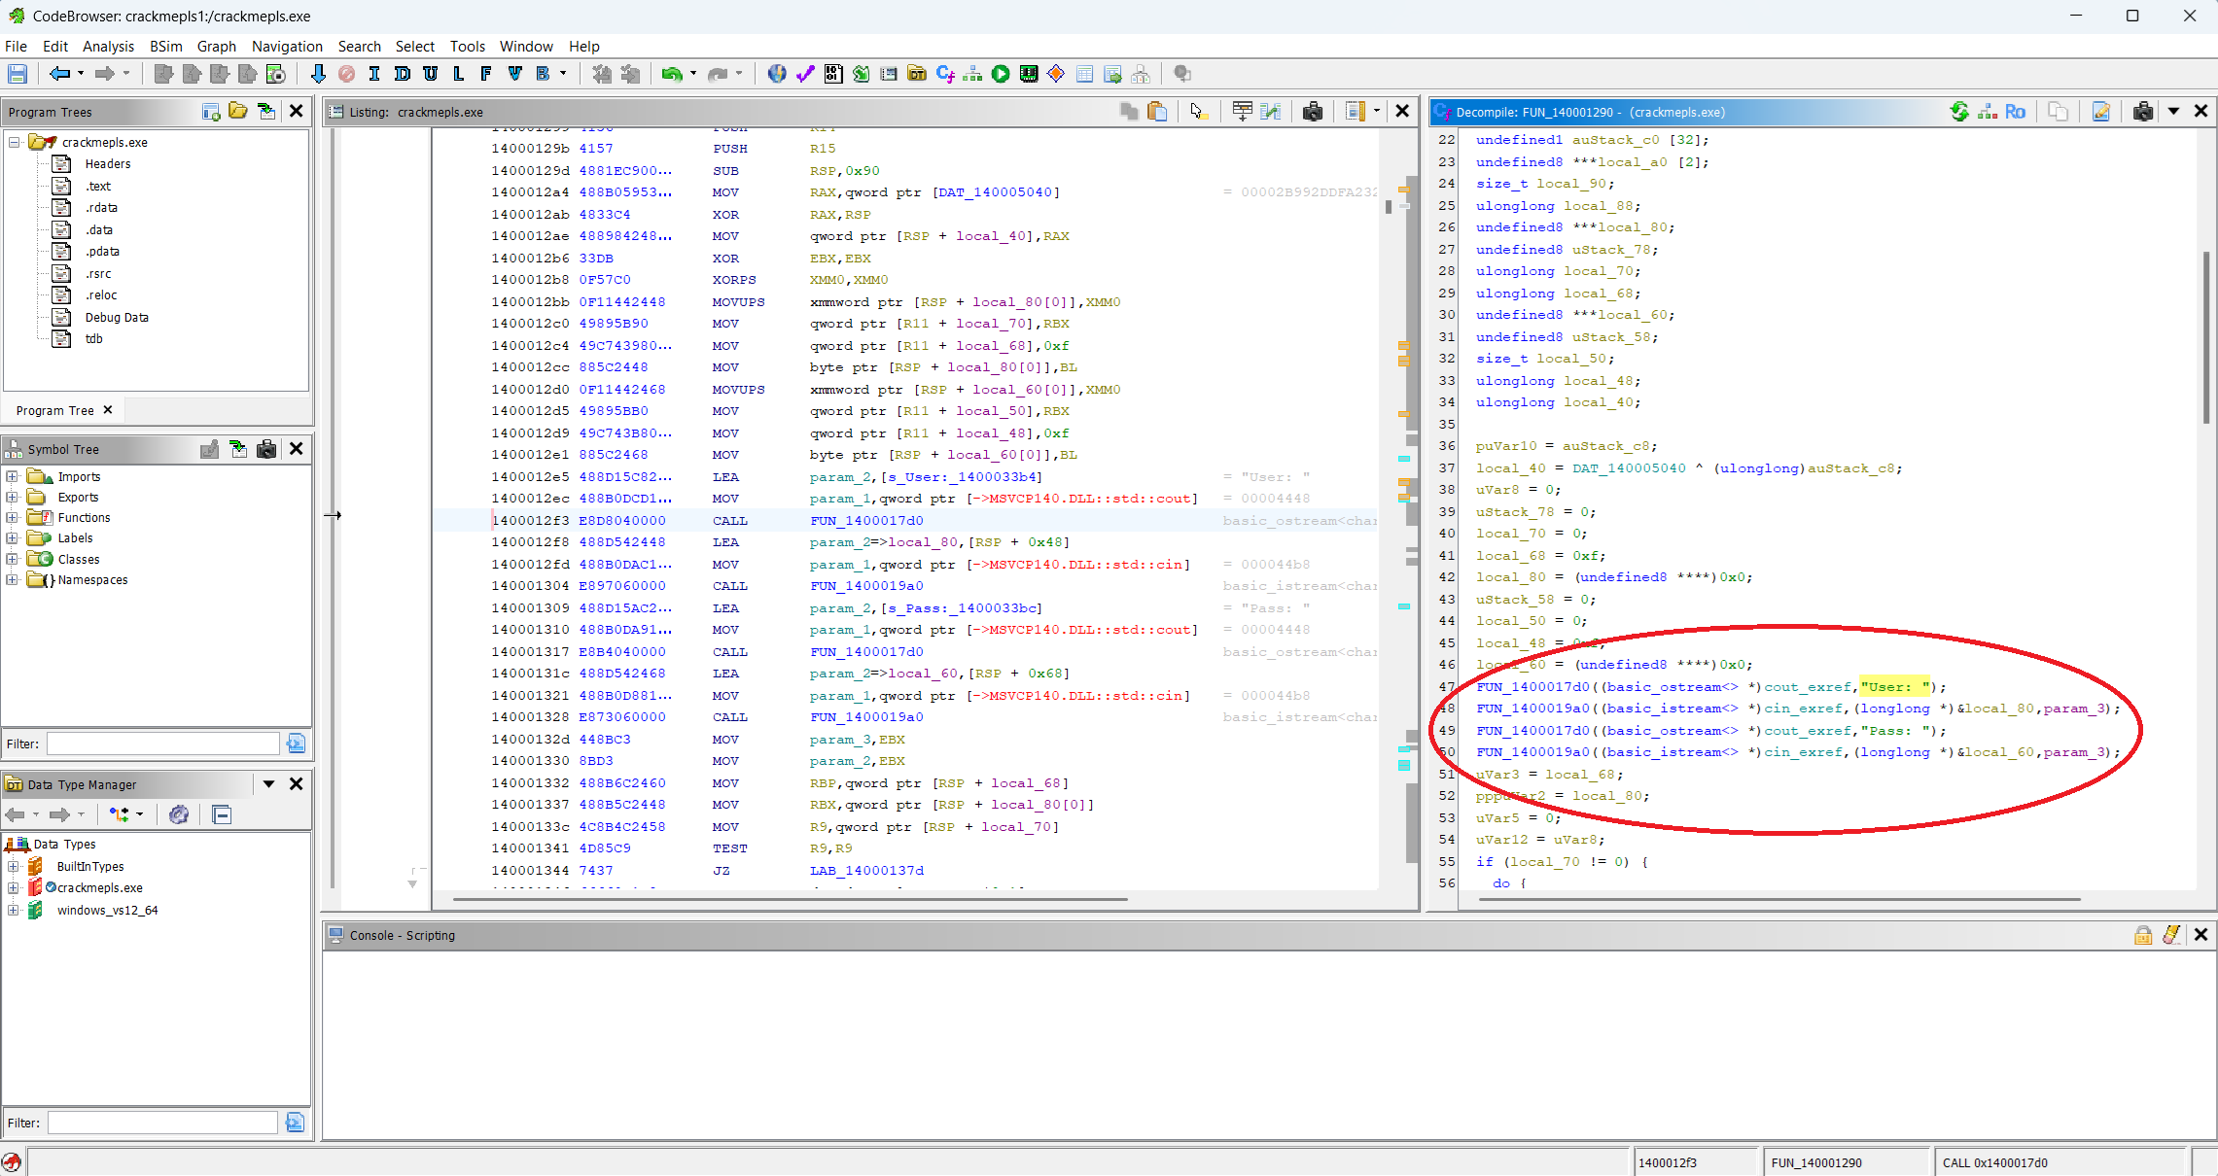The height and width of the screenshot is (1176, 2218).
Task: Open the program tree folder icon in Program Trees
Action: coord(238,112)
